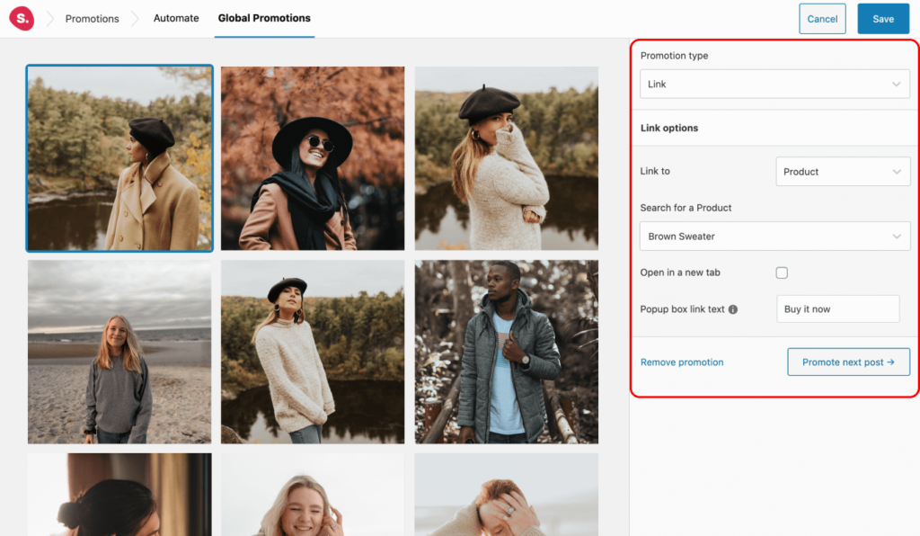Select photo of smiling blonde woman
The width and height of the screenshot is (920, 536).
point(313,495)
